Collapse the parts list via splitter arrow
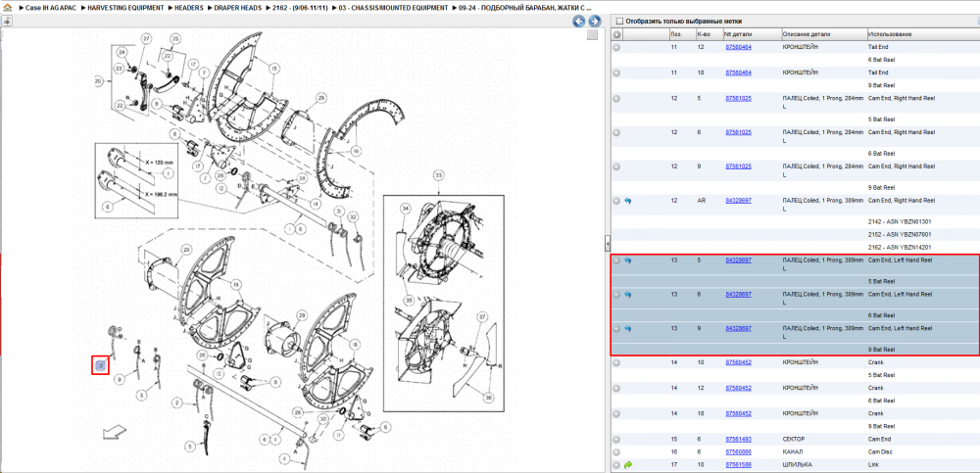Viewport: 980px width, 473px height. pos(608,242)
